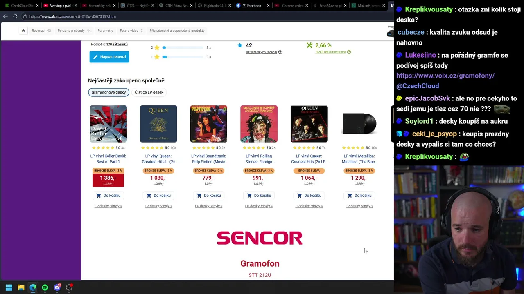This screenshot has width=524, height=294.
Task: Open the Poradna a návody section
Action: (74, 31)
